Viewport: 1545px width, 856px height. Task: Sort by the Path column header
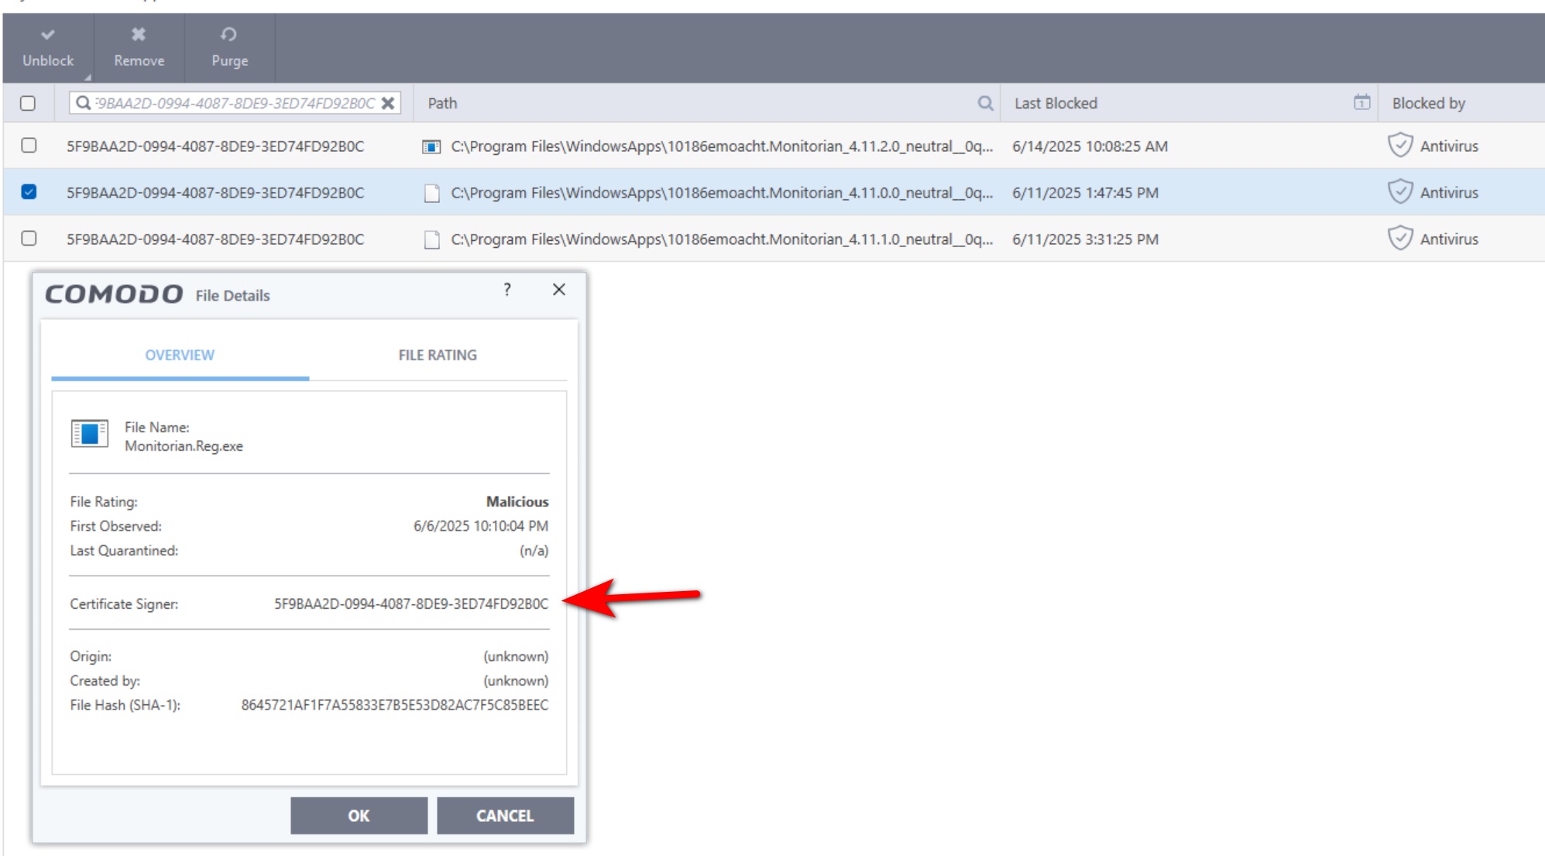coord(443,103)
